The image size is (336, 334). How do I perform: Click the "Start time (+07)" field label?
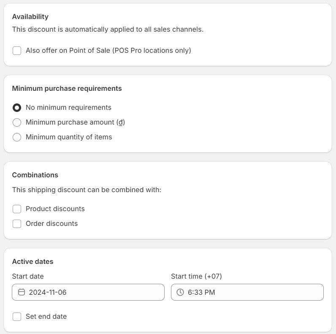pyautogui.click(x=196, y=277)
